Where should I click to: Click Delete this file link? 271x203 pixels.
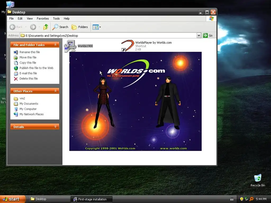click(x=29, y=79)
